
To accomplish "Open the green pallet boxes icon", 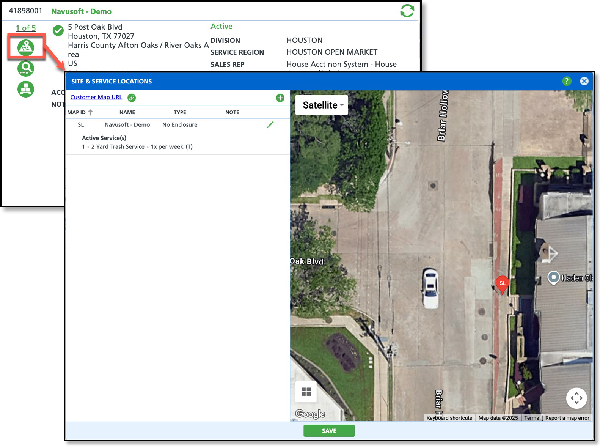I will pyautogui.click(x=26, y=89).
